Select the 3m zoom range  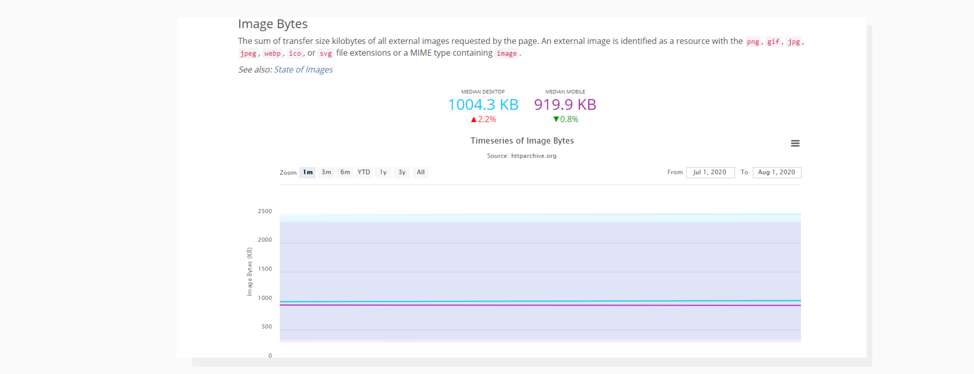point(326,172)
